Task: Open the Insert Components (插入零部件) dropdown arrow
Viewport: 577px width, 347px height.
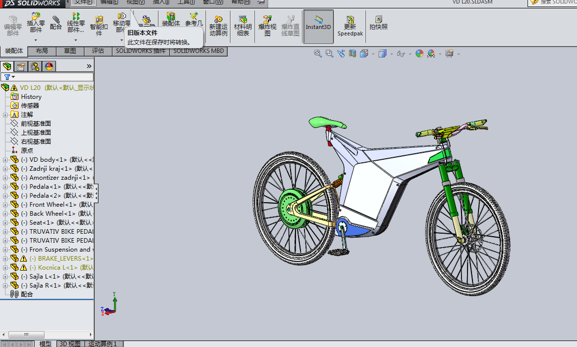Action: [x=35, y=39]
